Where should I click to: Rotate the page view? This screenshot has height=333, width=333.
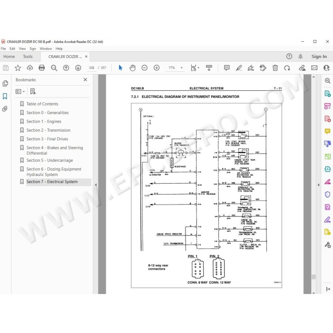point(287,68)
